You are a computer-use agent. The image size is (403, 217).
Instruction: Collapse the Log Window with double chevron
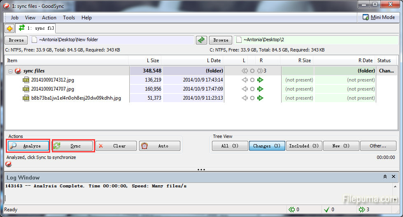(385, 177)
